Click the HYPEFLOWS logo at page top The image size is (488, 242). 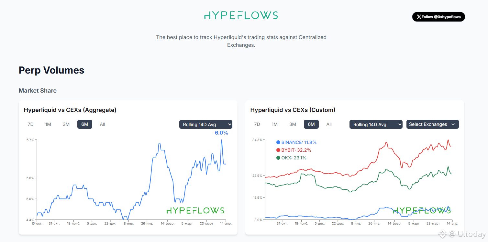point(241,15)
